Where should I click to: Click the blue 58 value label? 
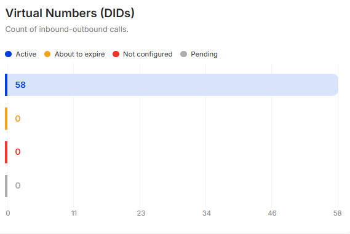20,85
